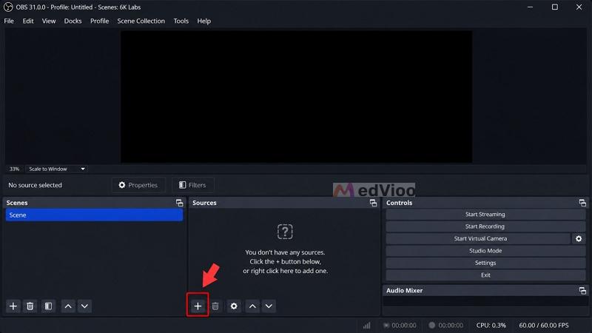
Task: Click the Audio Mixer panel title
Action: click(x=404, y=290)
